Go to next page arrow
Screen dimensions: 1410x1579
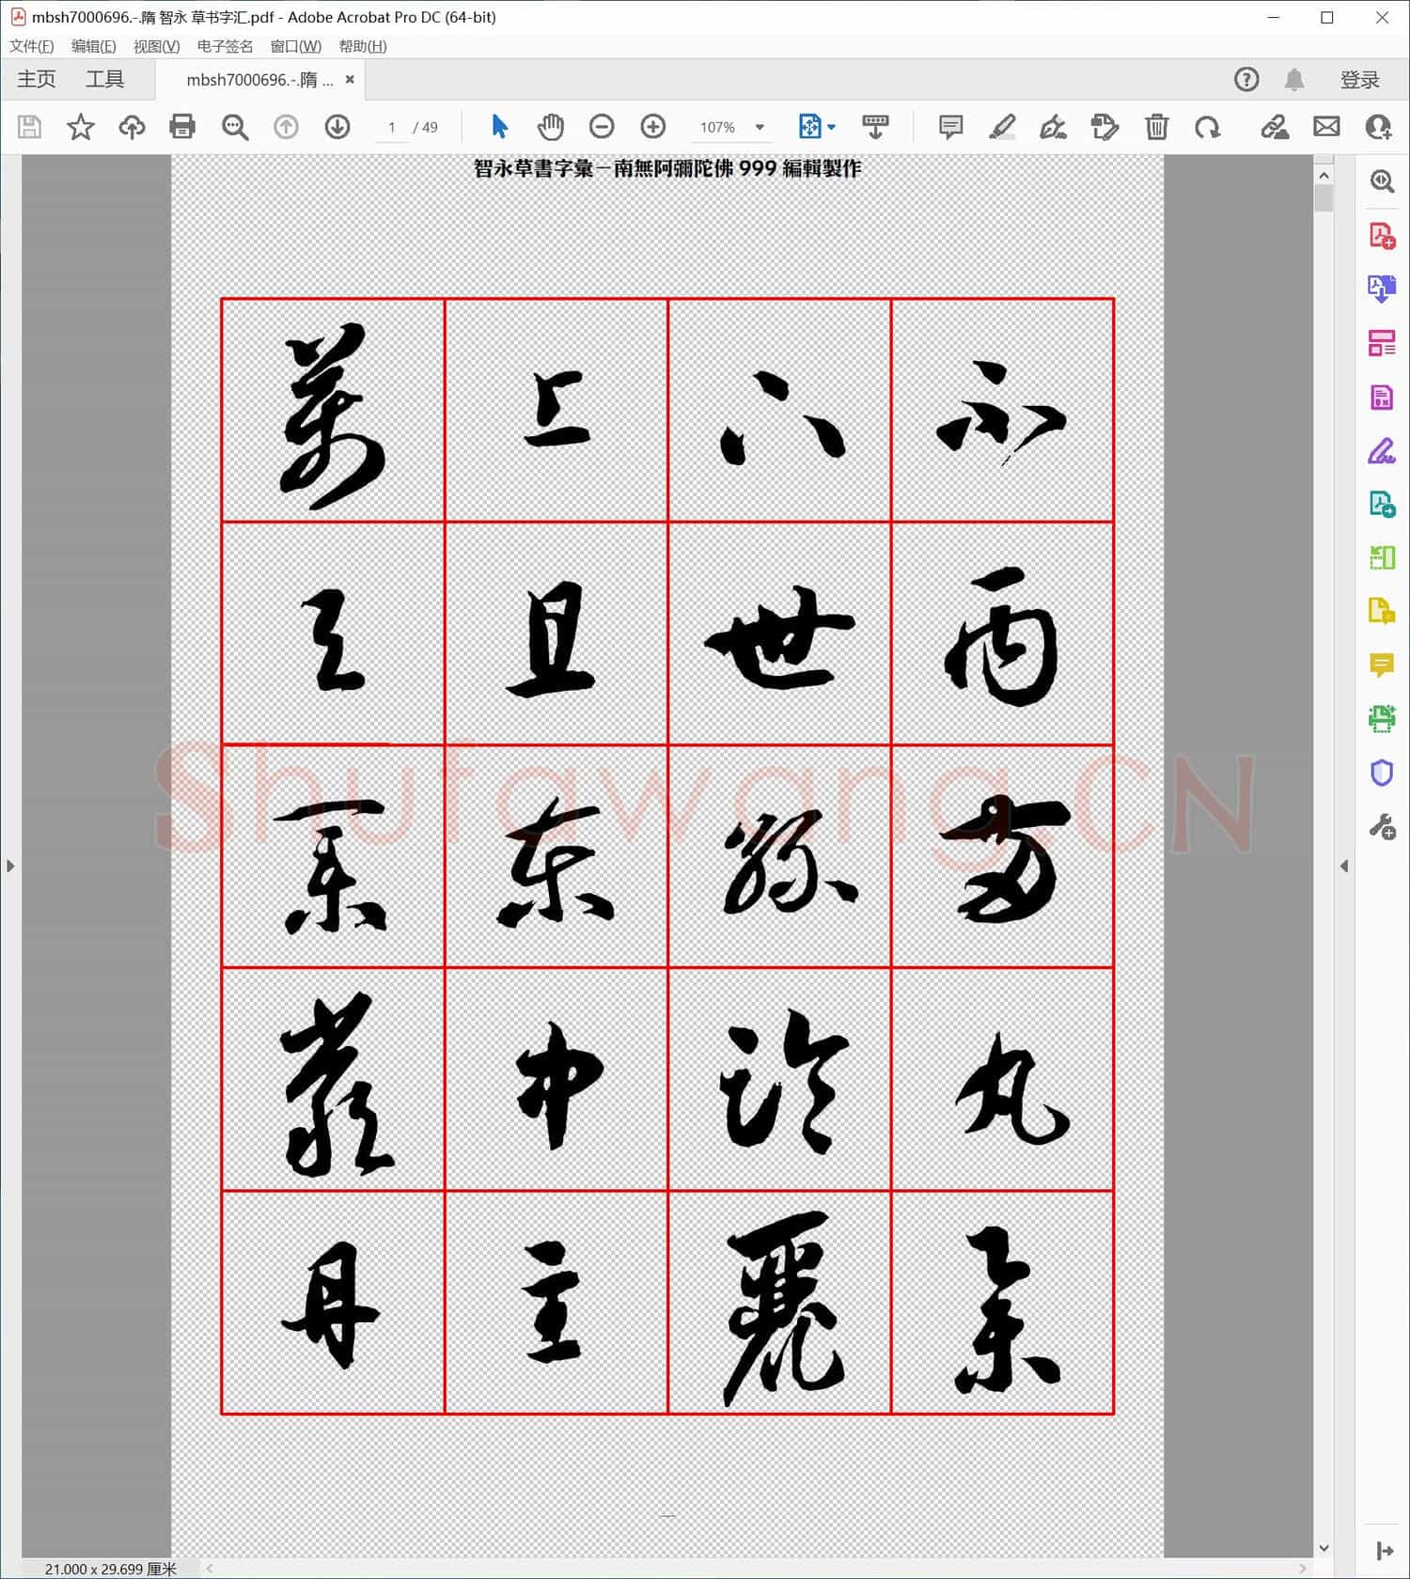pyautogui.click(x=337, y=127)
